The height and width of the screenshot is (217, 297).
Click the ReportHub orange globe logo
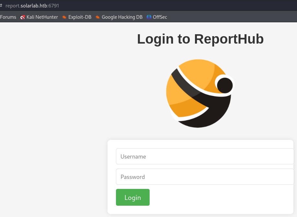pos(200,94)
